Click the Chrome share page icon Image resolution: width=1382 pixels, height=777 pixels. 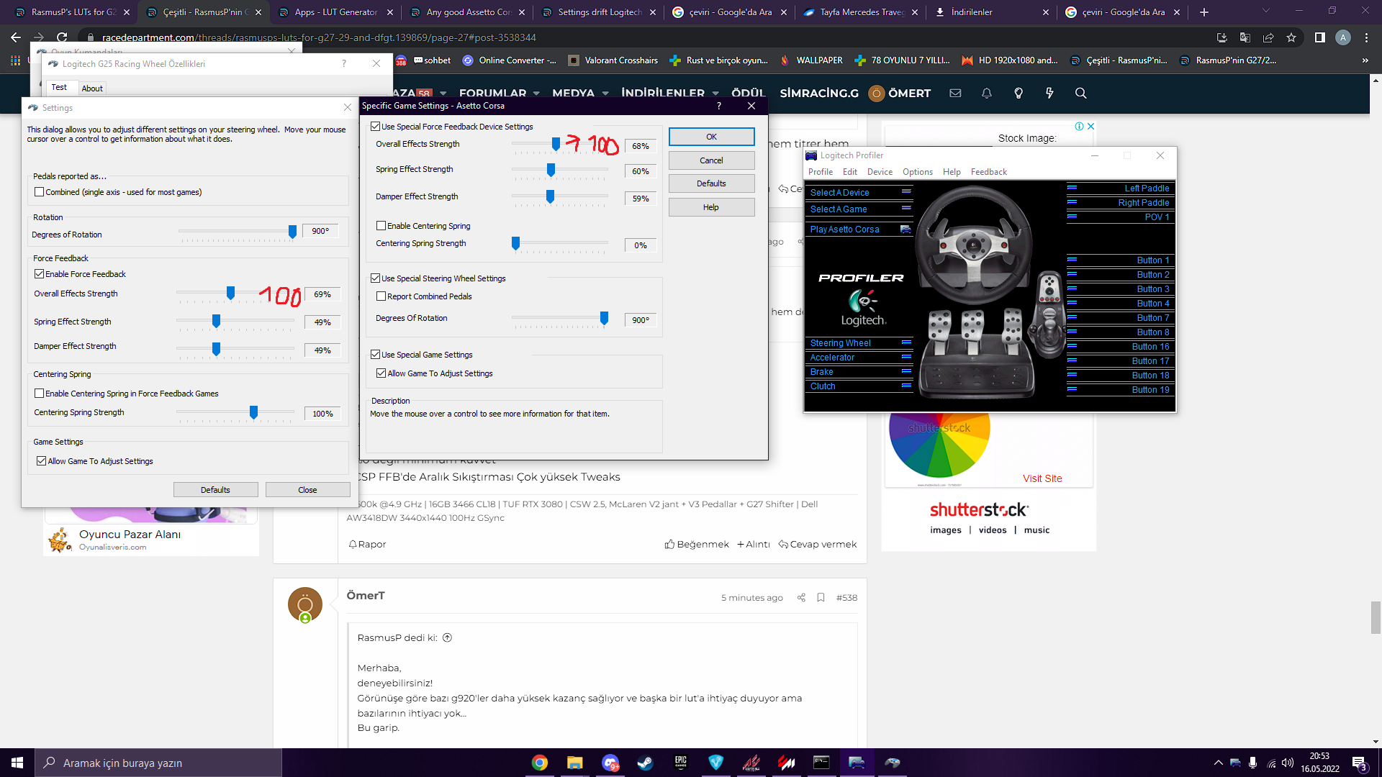[1268, 37]
